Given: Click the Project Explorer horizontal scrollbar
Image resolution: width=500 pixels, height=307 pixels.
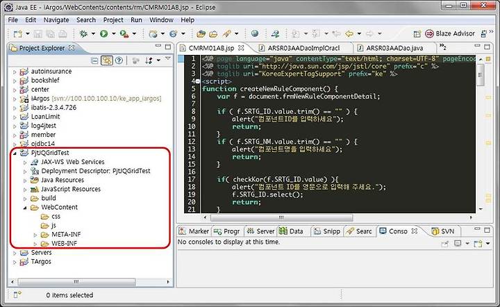Looking at the screenshot, I should [x=76, y=282].
